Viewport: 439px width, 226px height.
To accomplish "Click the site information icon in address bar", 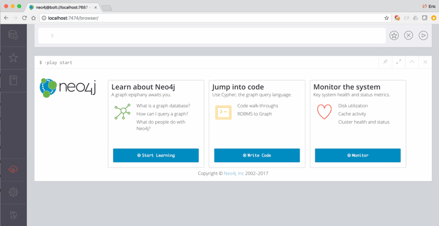I will [44, 18].
